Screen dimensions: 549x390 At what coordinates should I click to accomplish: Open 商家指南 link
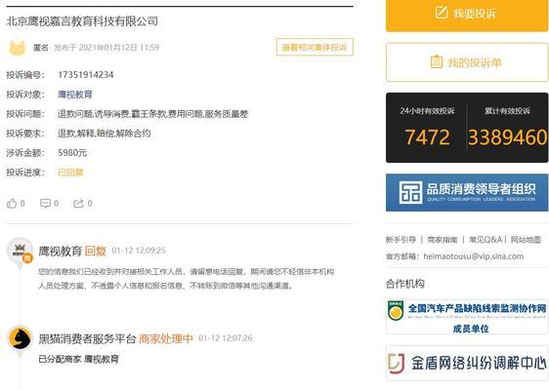click(x=443, y=240)
